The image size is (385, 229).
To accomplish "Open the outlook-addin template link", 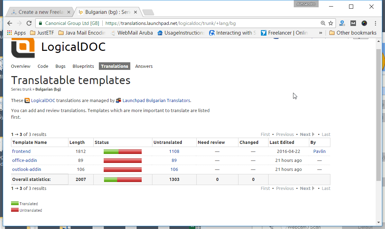I will 27,169.
